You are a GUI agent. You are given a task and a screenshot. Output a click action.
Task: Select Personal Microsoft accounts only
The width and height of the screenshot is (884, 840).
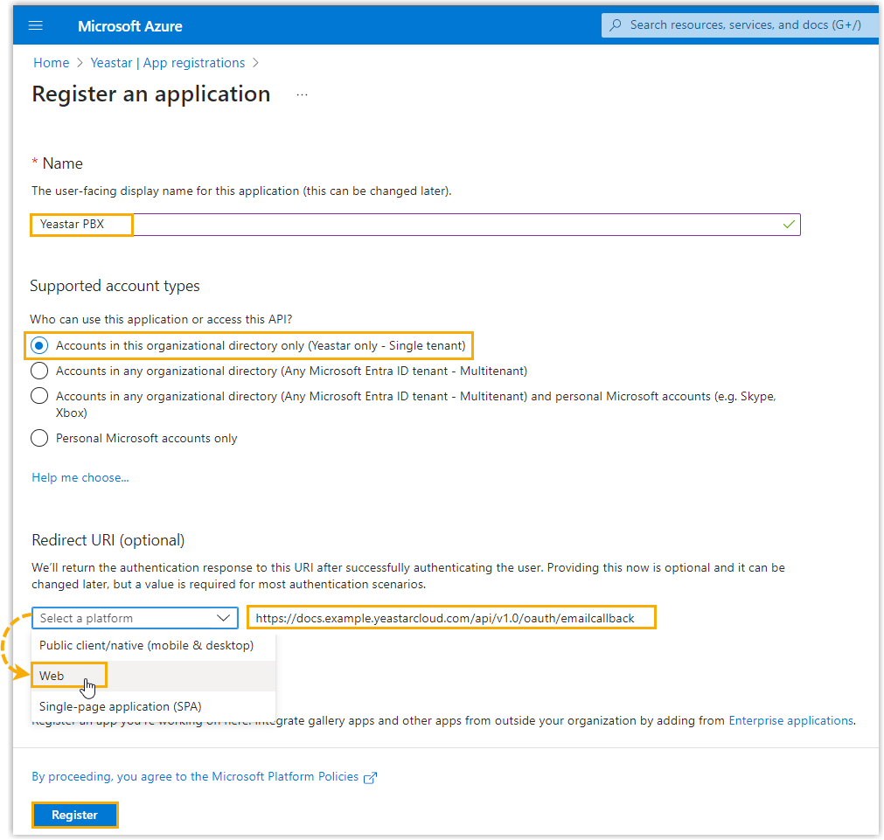tap(39, 438)
